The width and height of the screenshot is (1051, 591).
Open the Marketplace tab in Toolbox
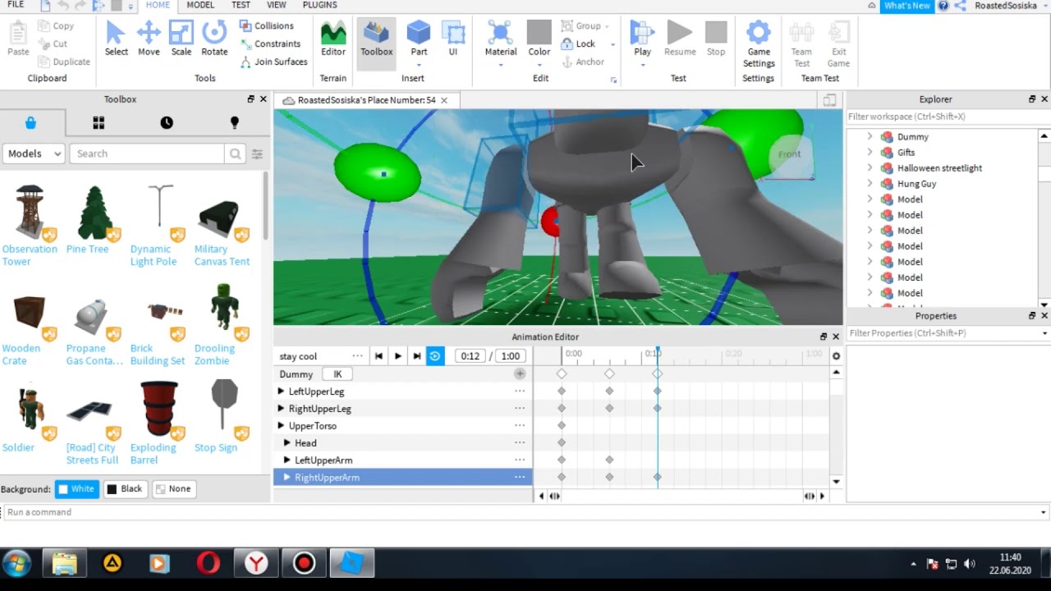pyautogui.click(x=30, y=123)
